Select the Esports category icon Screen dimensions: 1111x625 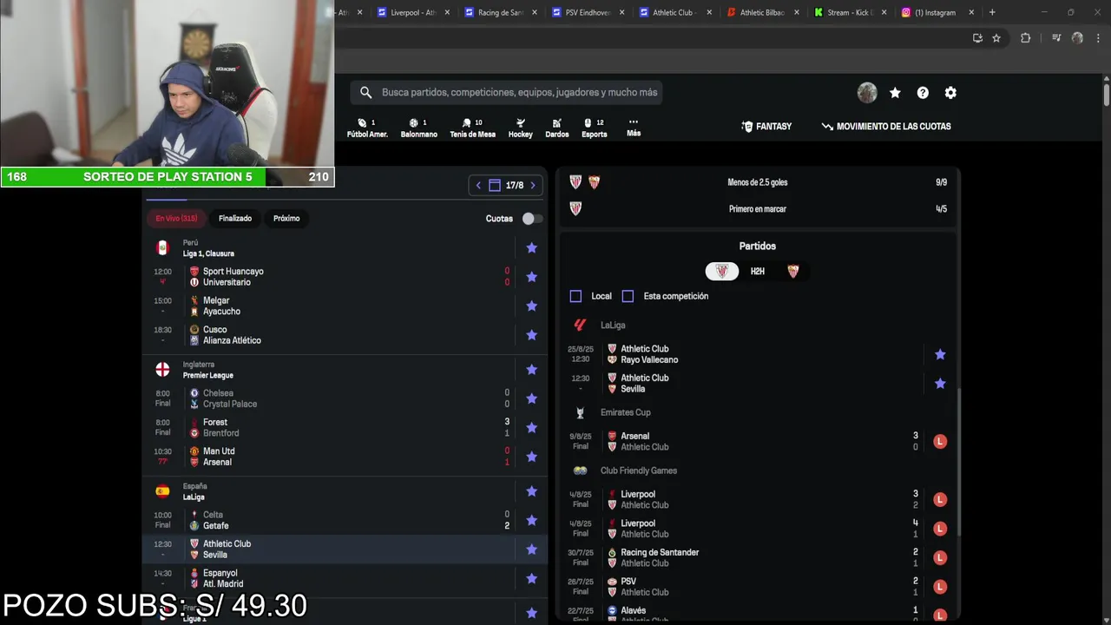pyautogui.click(x=594, y=128)
